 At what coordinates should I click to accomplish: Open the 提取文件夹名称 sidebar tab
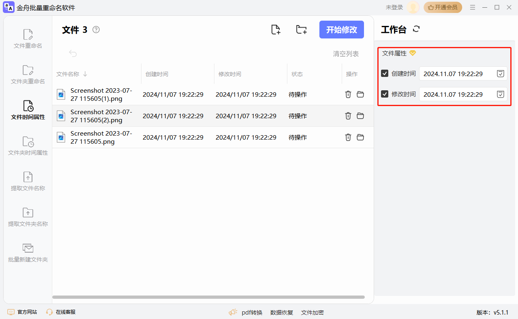[28, 217]
